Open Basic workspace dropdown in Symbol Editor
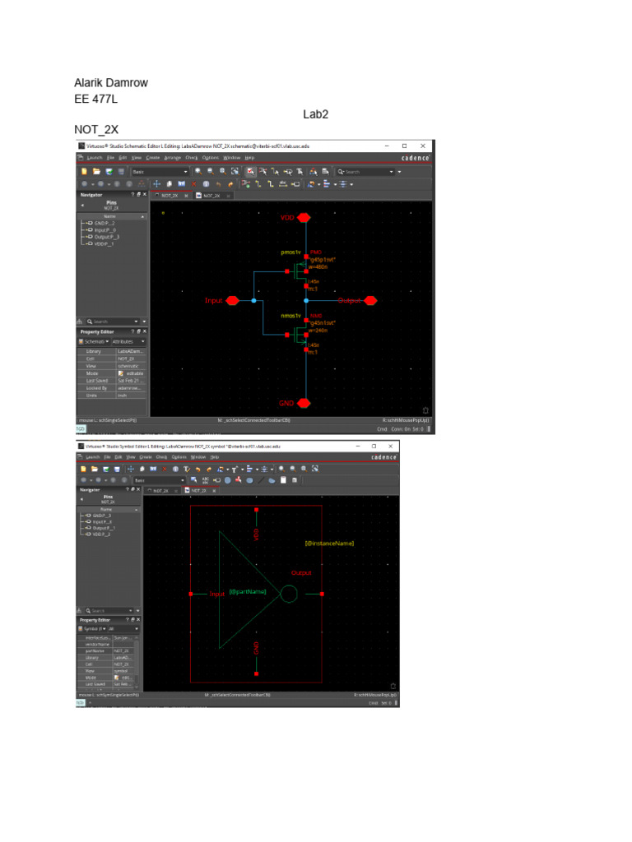The height and width of the screenshot is (842, 632). 159,480
